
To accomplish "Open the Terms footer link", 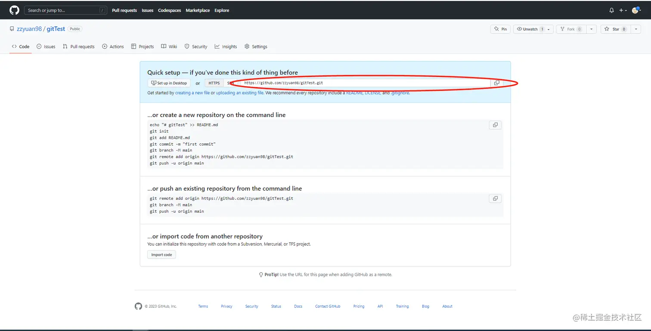I will coord(203,306).
